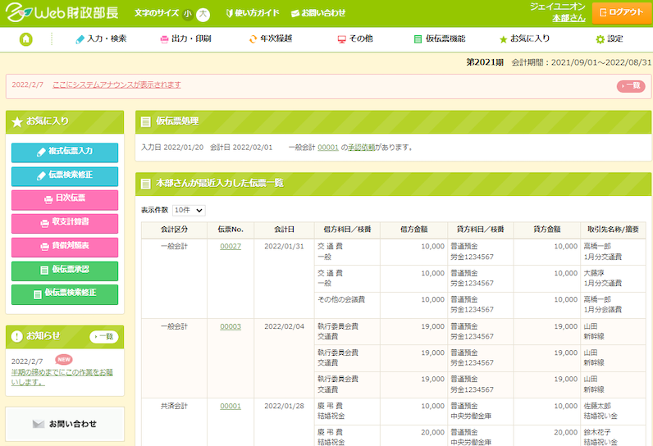
Task: Click the ログアウト button
Action: 621,12
